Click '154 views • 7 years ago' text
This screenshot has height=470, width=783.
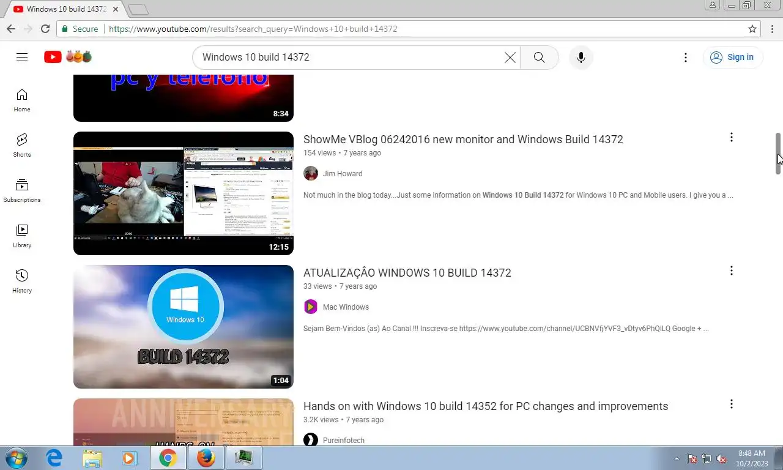point(342,153)
